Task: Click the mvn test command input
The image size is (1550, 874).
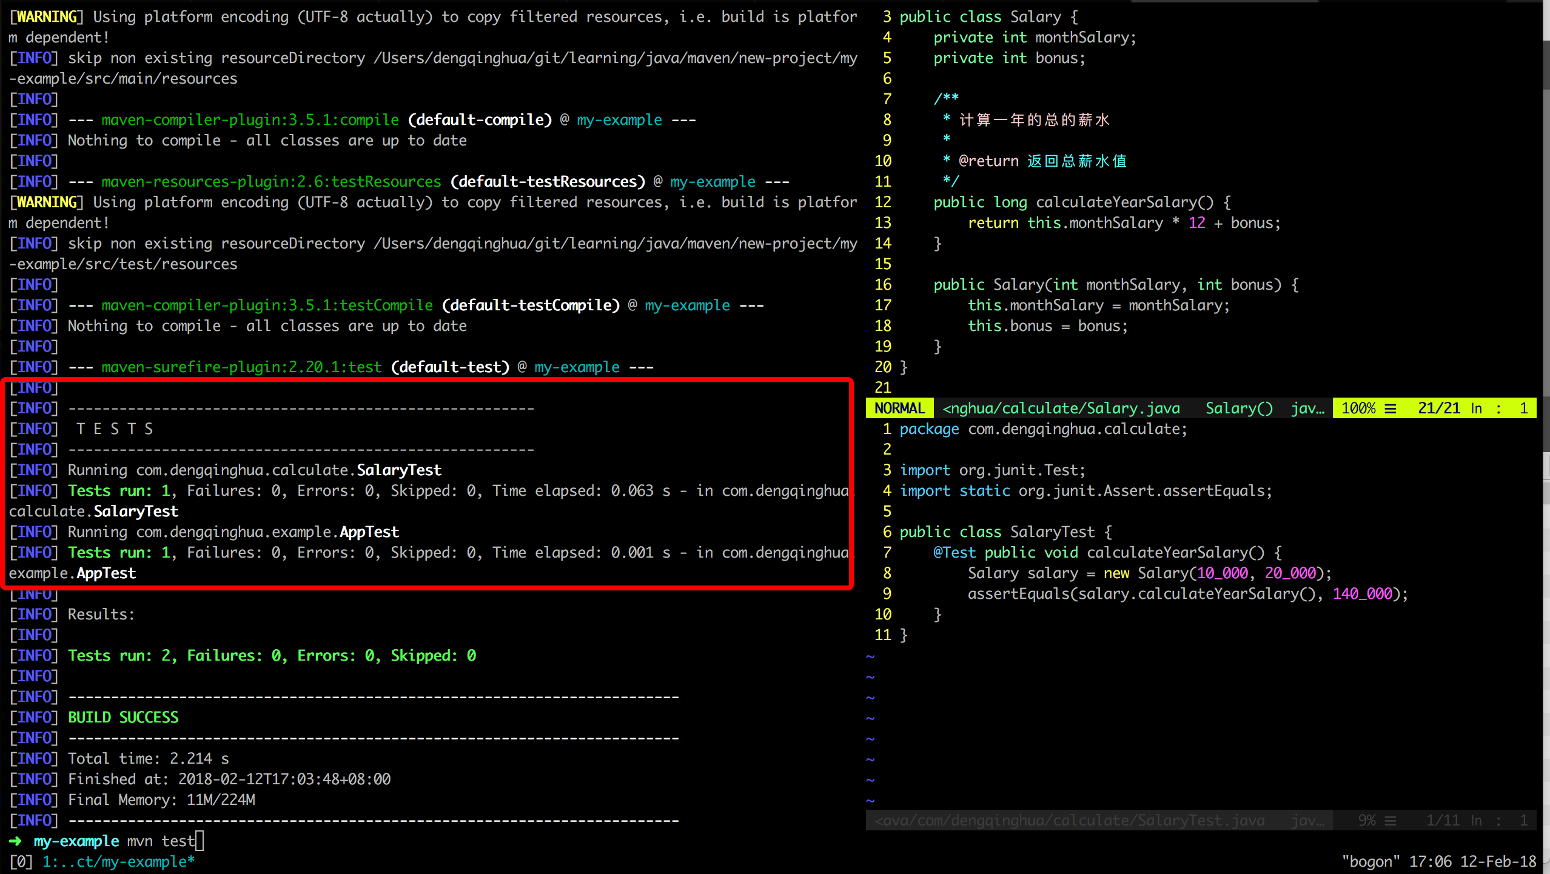Action: pos(161,841)
